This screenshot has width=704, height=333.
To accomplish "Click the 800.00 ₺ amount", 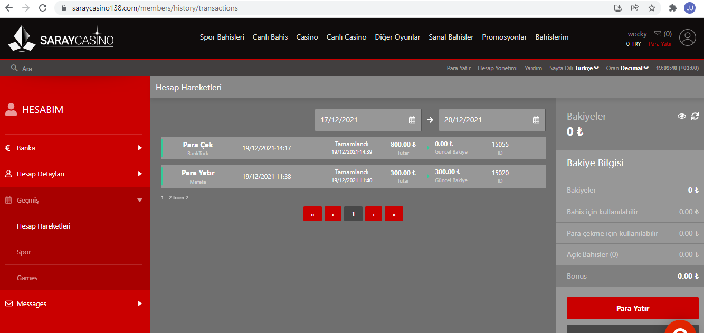I will [x=403, y=144].
